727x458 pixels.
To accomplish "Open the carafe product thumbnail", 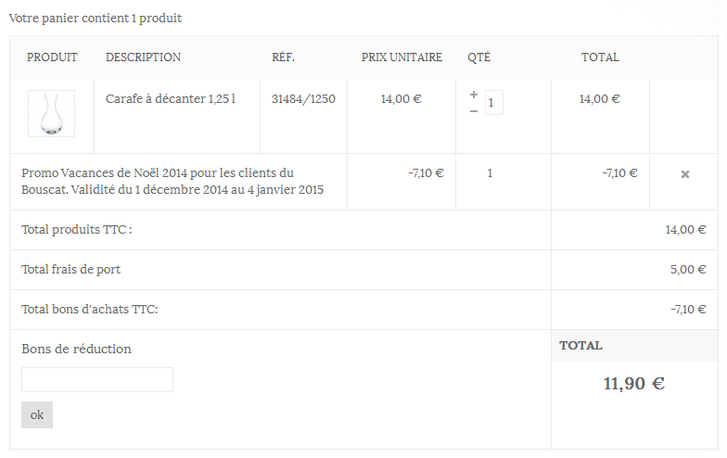I will click(52, 113).
